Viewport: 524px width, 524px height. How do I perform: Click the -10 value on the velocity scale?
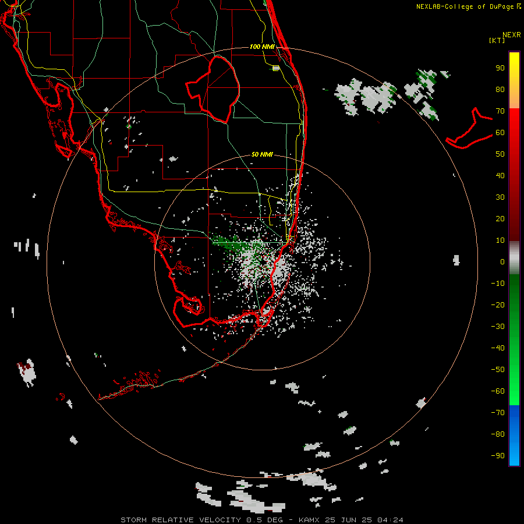coord(498,284)
